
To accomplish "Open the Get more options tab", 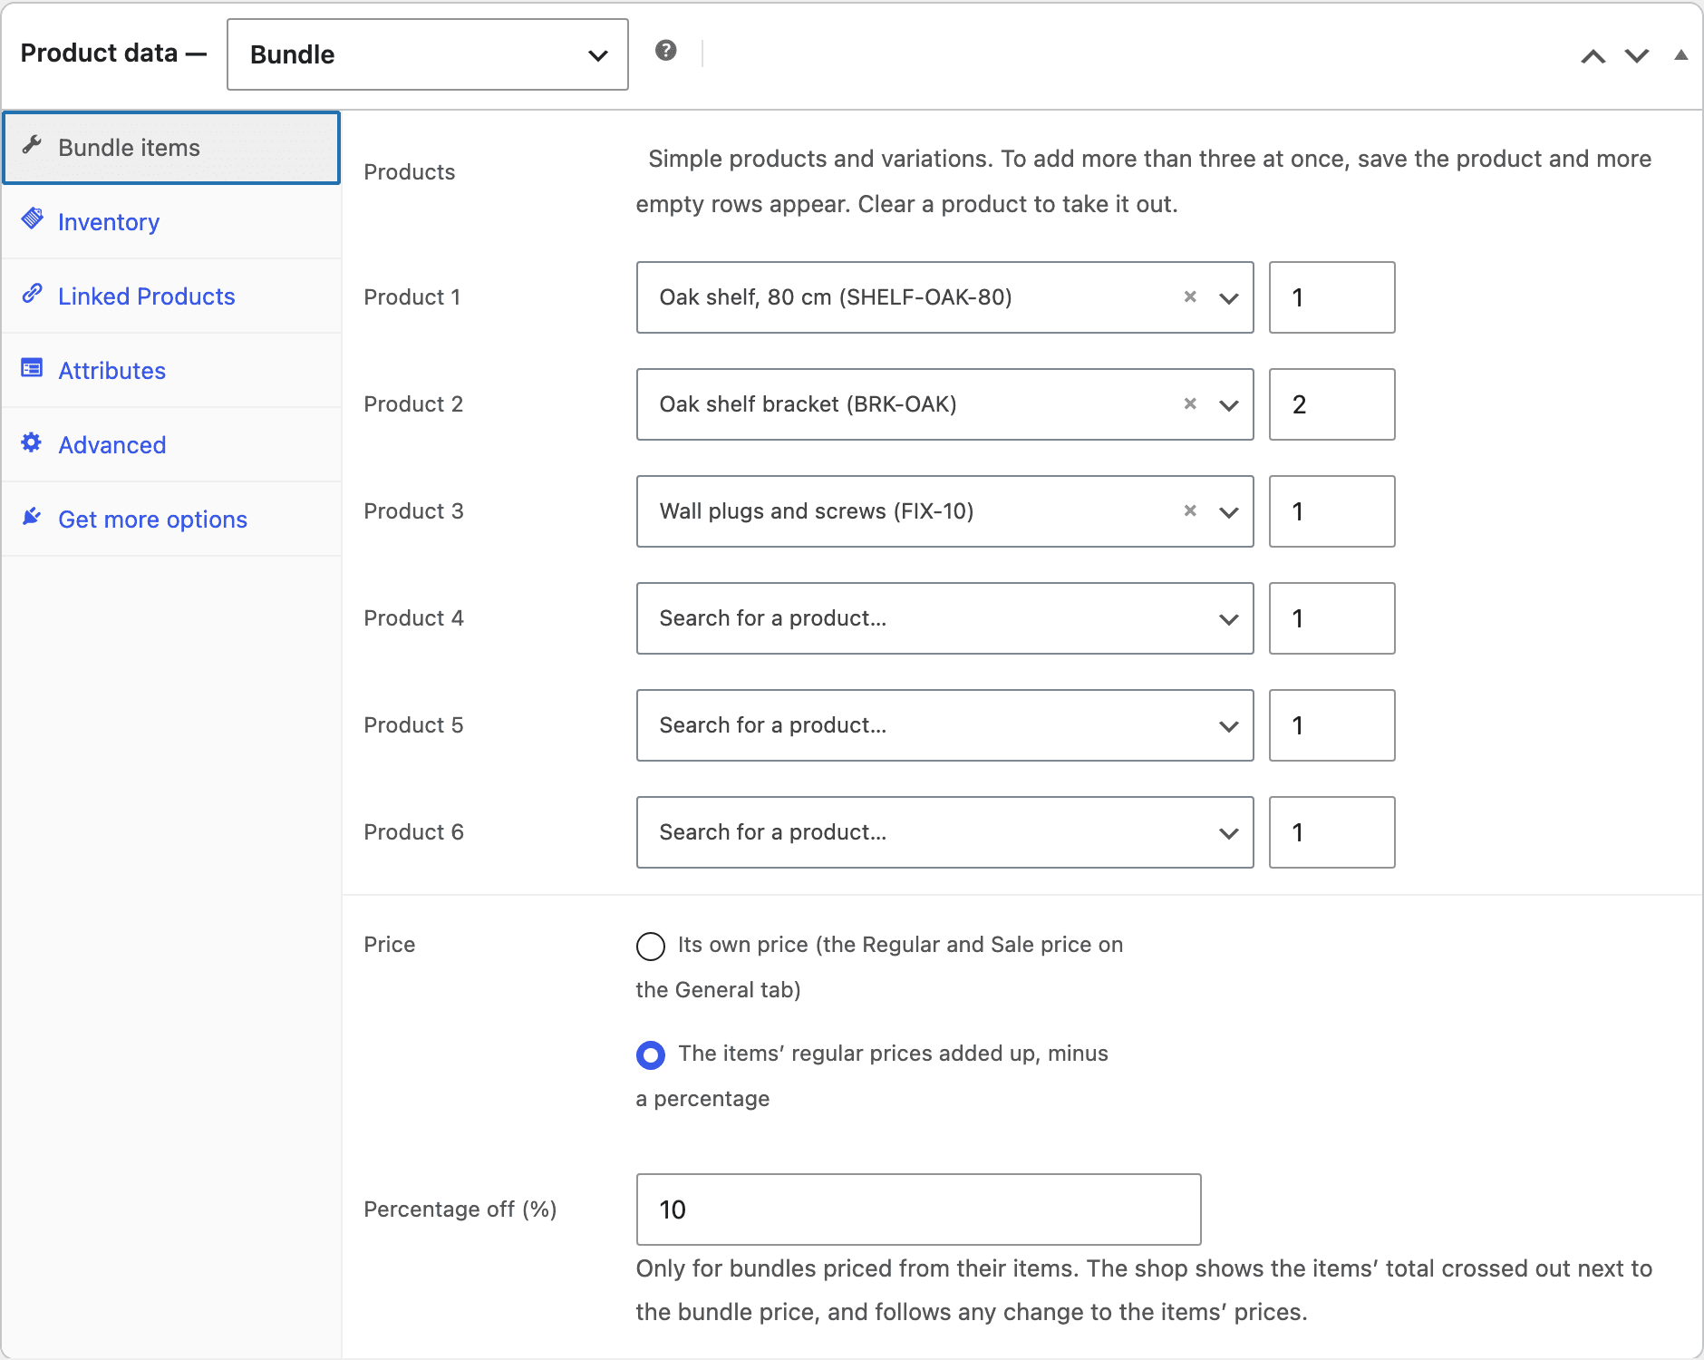I will (171, 520).
